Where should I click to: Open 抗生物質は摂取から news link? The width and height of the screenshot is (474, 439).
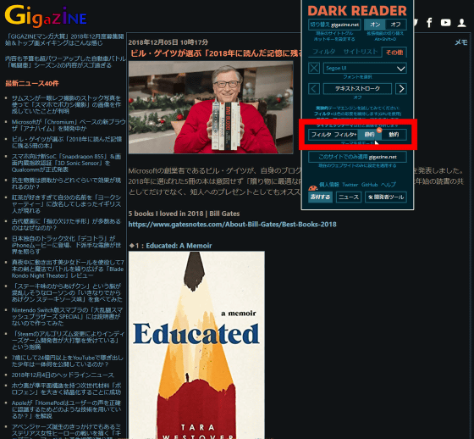point(66,183)
